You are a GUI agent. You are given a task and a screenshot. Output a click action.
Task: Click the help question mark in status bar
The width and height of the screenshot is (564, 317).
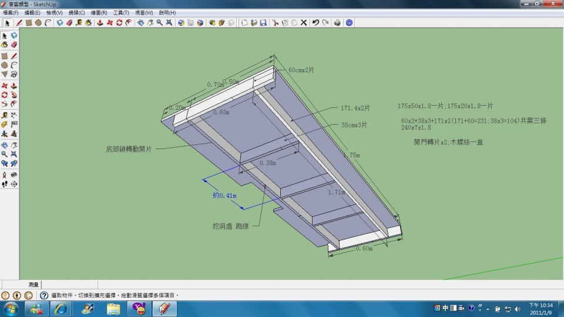click(x=43, y=295)
